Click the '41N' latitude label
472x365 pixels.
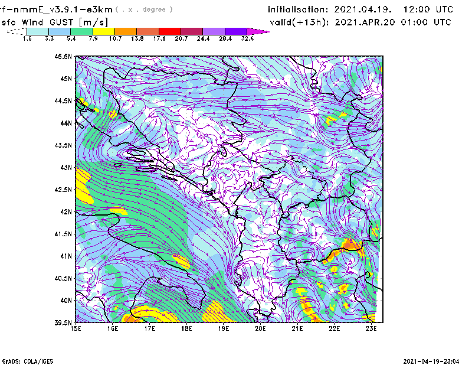[66, 256]
